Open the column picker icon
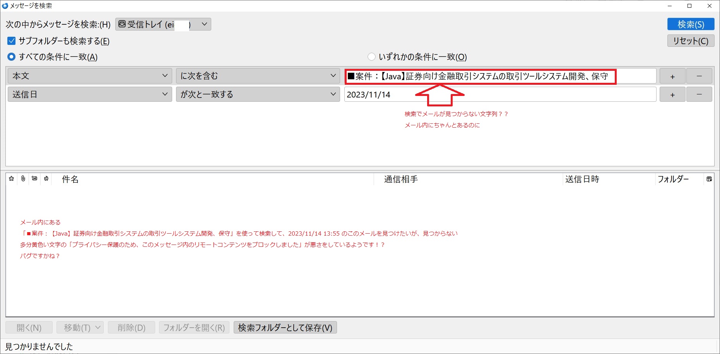Screen dimensions: 720x354 709,179
